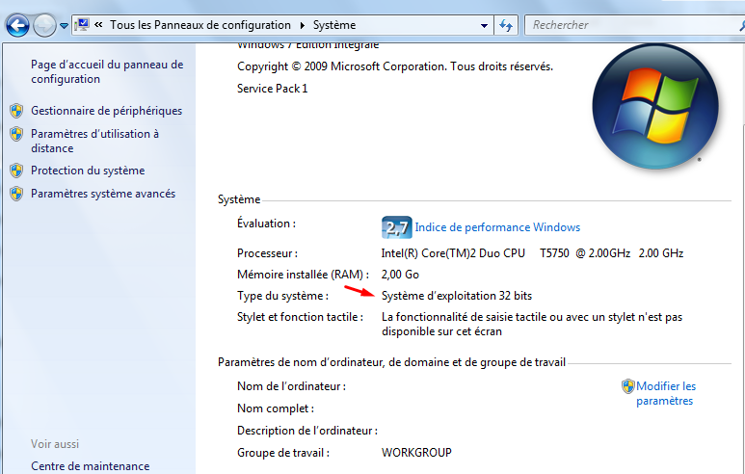Click shield icon next to Gestionnaire de périphériques
The height and width of the screenshot is (474, 745).
pos(16,111)
